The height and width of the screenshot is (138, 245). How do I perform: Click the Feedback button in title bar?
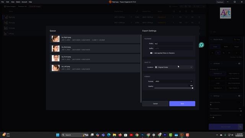(220, 2)
